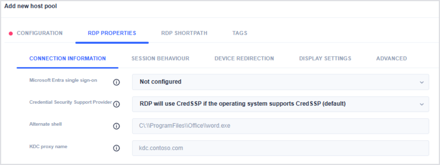Click the info icon beside Microsoft Entra single sign-on
Viewport: 440px width, 165px height.
tap(116, 82)
